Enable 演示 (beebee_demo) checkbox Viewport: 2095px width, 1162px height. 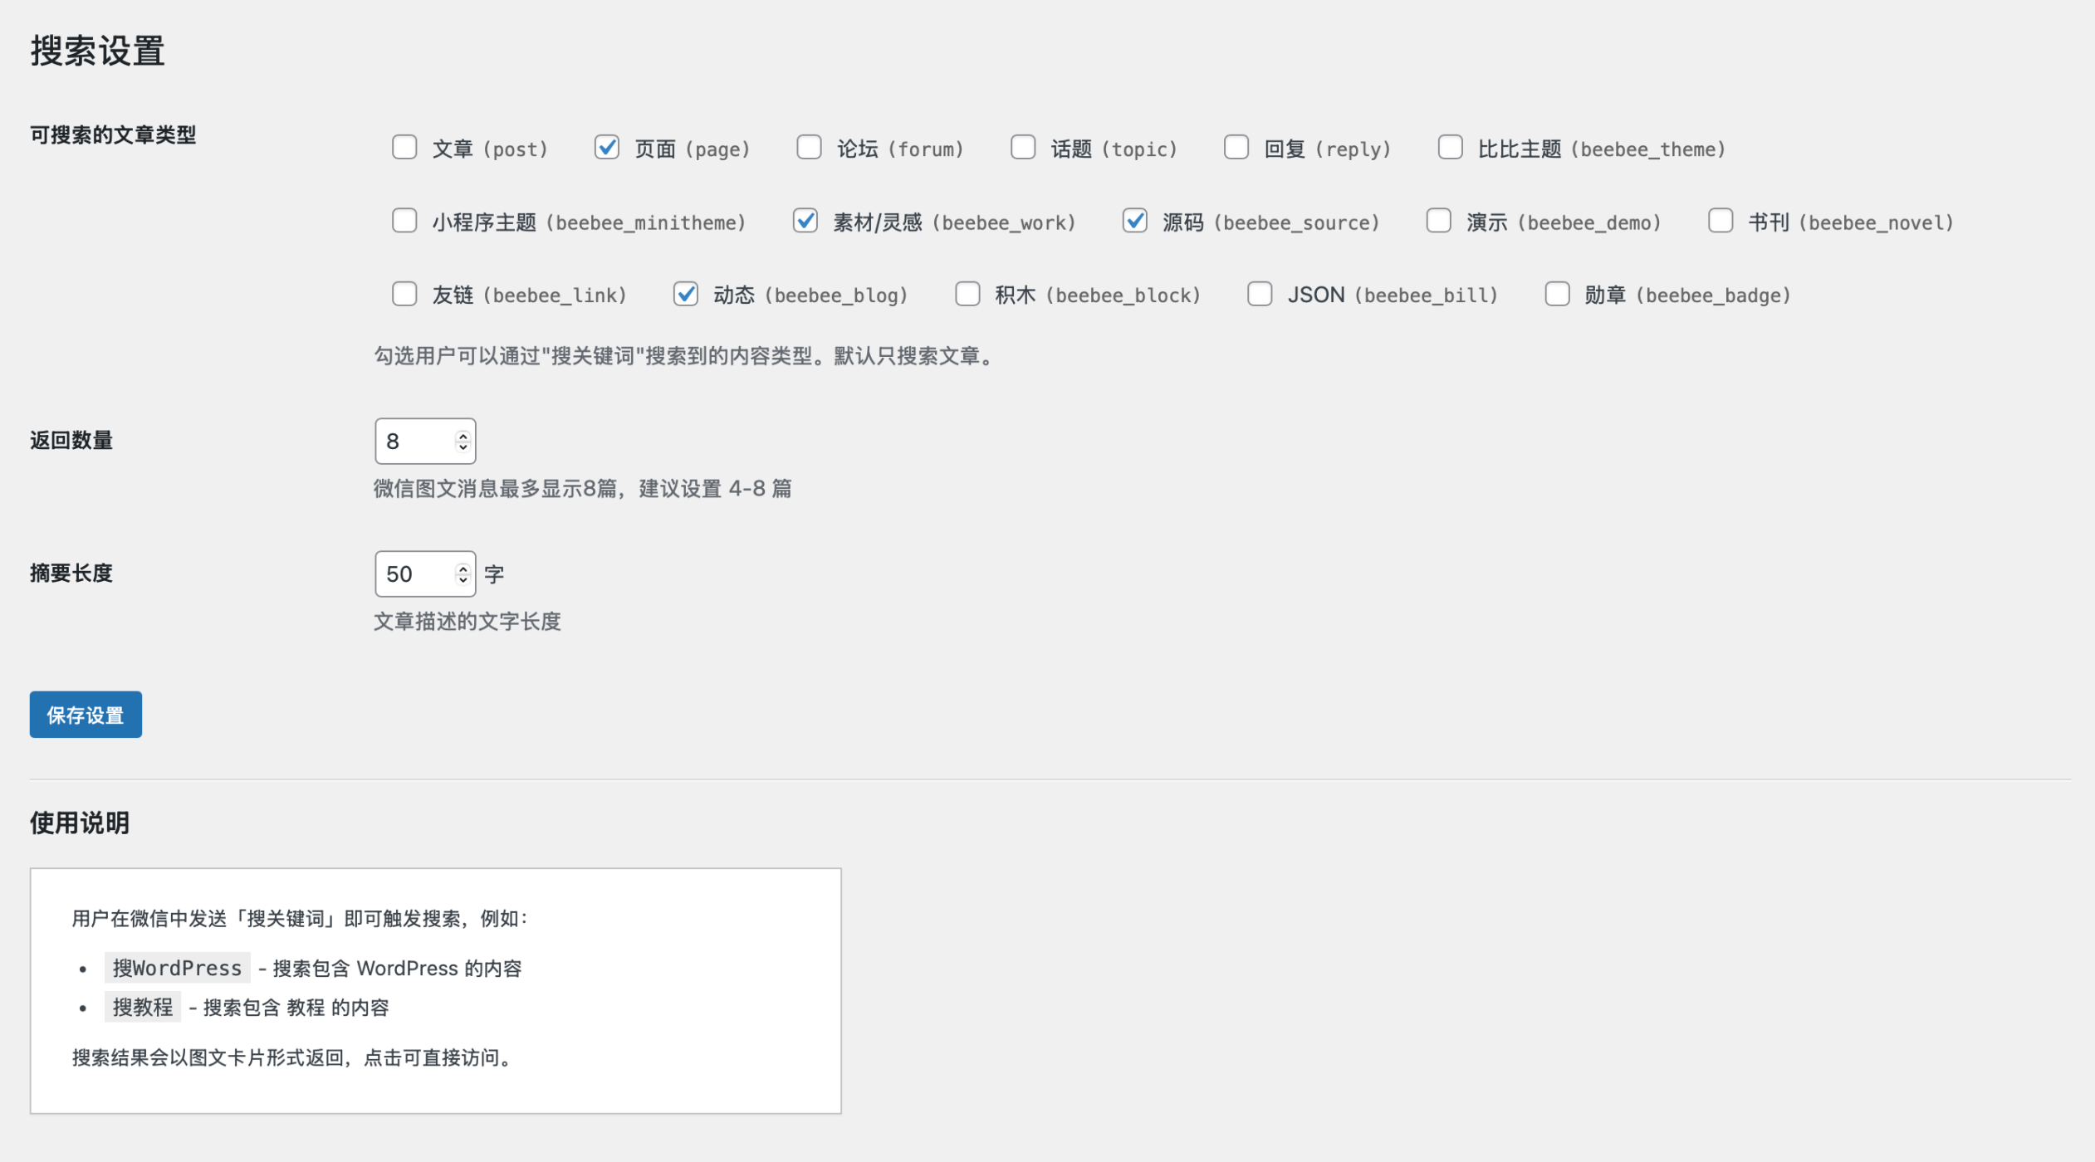(1438, 221)
